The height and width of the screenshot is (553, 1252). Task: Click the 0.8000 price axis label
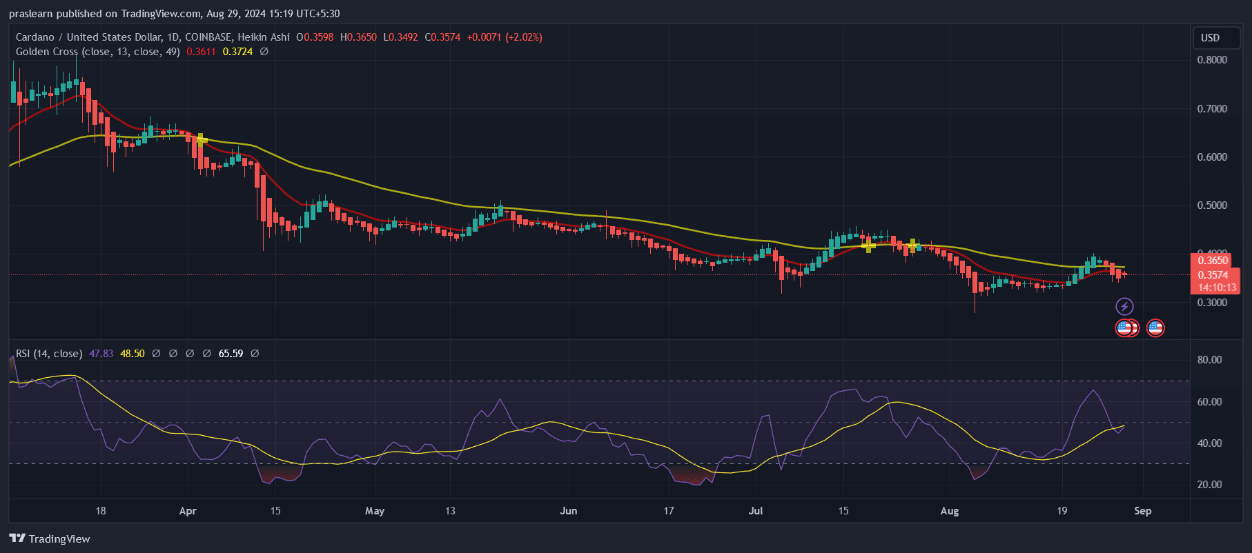pos(1212,60)
